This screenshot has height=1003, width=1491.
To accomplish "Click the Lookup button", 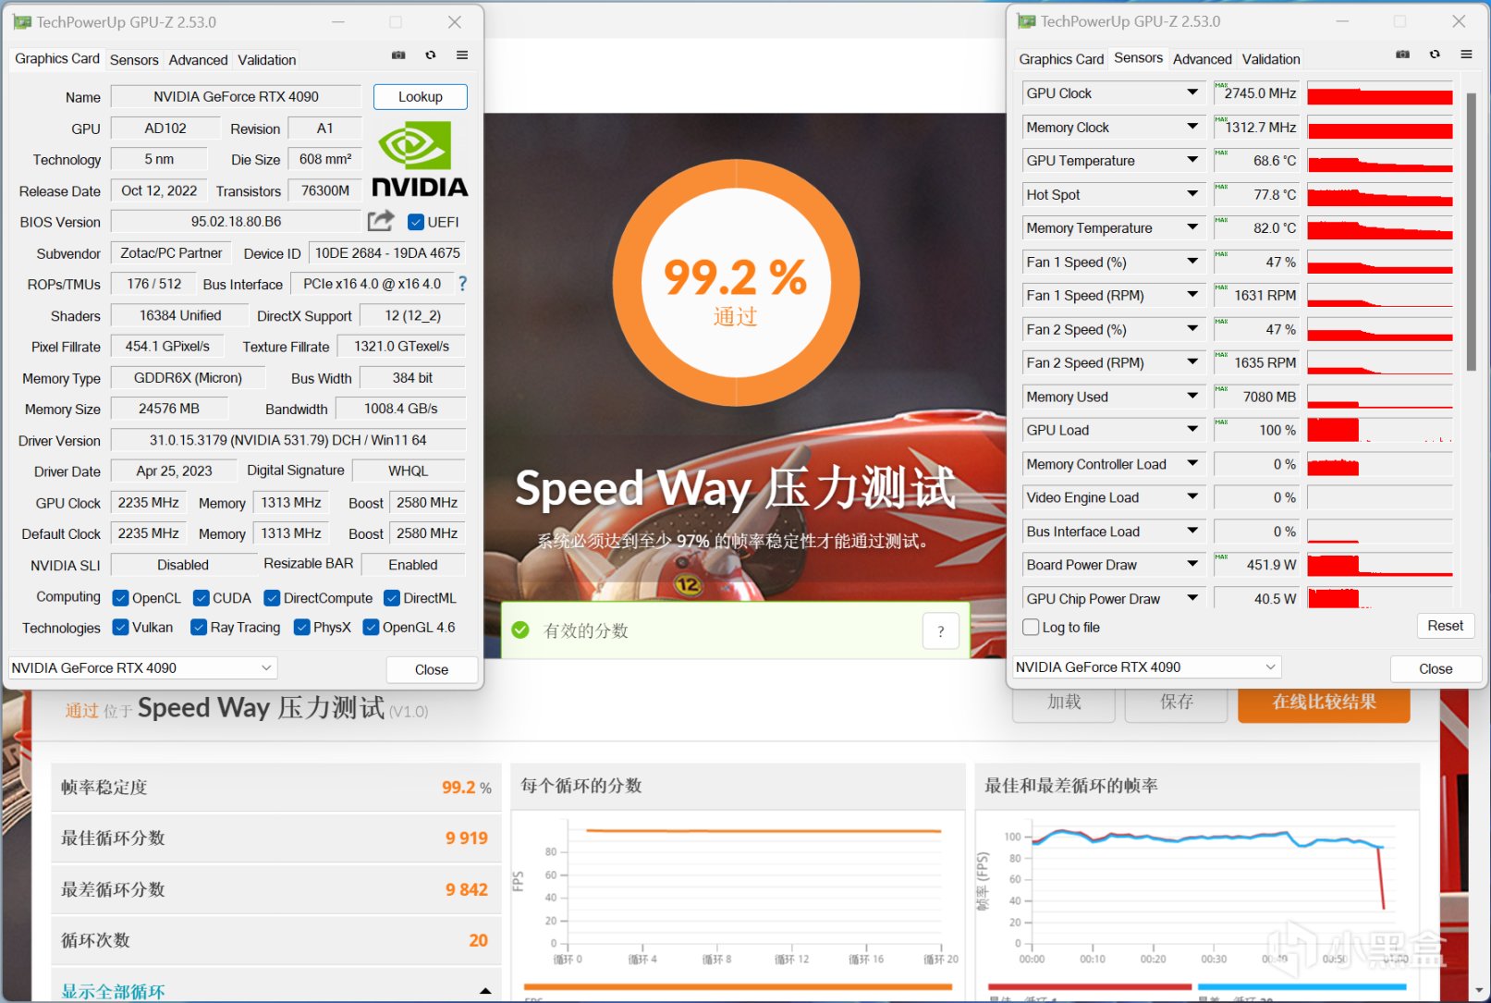I will point(421,97).
